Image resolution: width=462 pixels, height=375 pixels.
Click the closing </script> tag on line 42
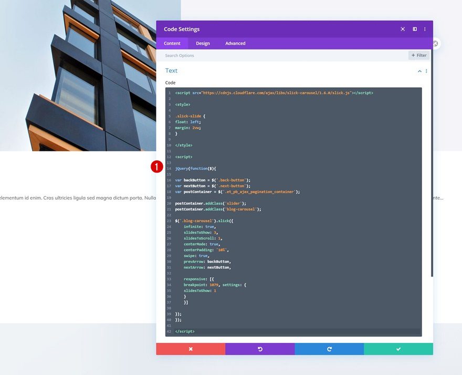185,331
